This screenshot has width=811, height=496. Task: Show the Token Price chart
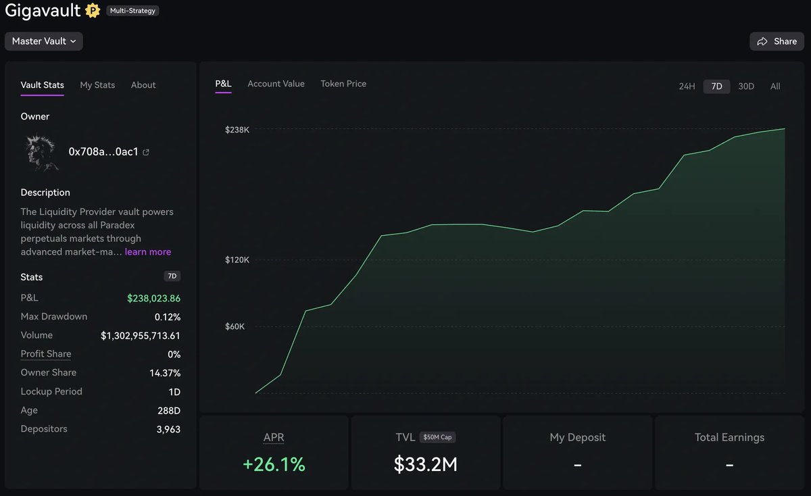click(x=343, y=84)
